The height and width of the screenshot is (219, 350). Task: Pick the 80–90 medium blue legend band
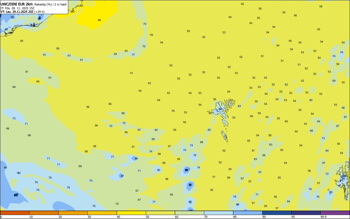(x=248, y=213)
